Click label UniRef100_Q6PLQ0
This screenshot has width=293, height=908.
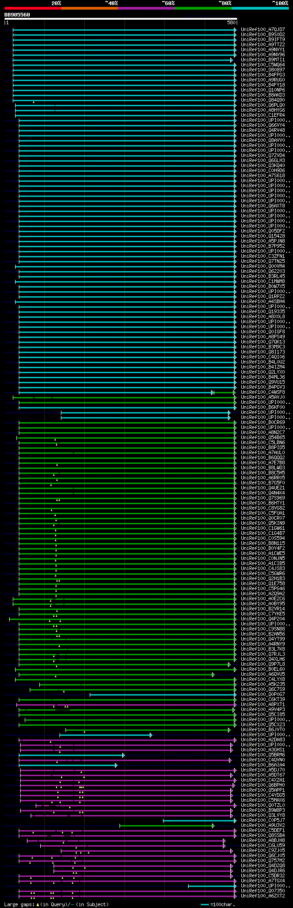[263, 105]
